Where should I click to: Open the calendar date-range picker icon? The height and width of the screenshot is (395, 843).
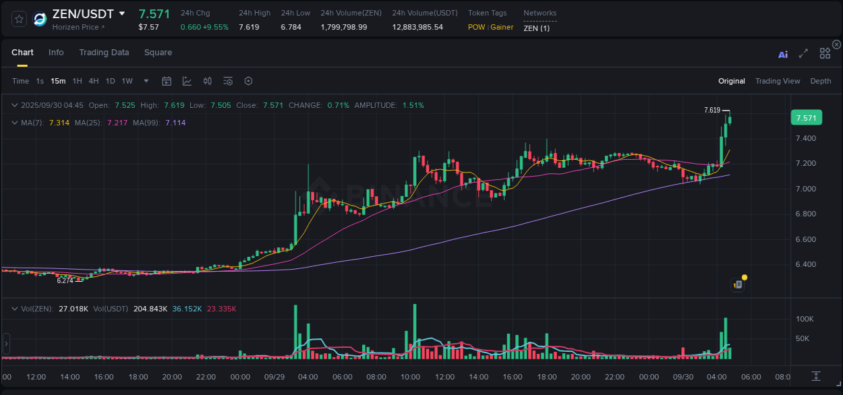pyautogui.click(x=167, y=80)
